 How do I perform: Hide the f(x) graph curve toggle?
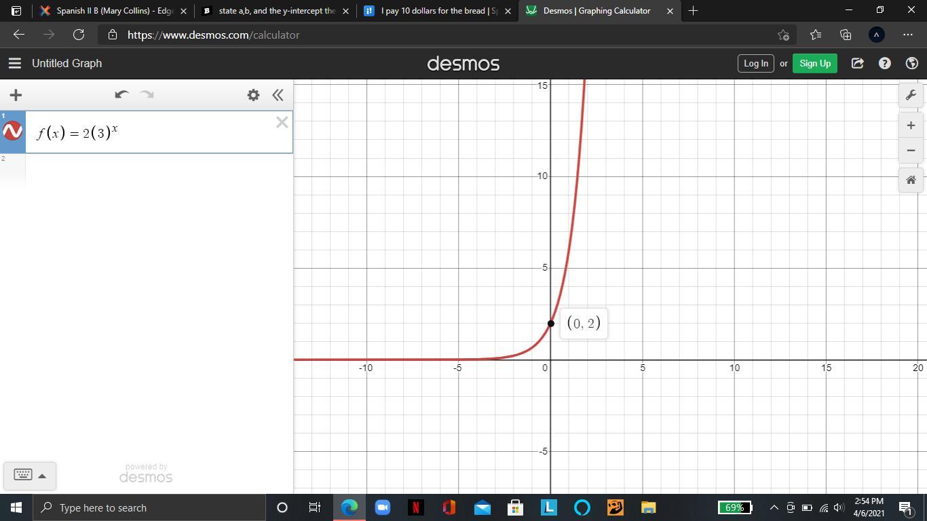pyautogui.click(x=13, y=131)
